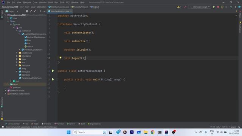
Task: Open Windows Start menu
Action: (68, 132)
